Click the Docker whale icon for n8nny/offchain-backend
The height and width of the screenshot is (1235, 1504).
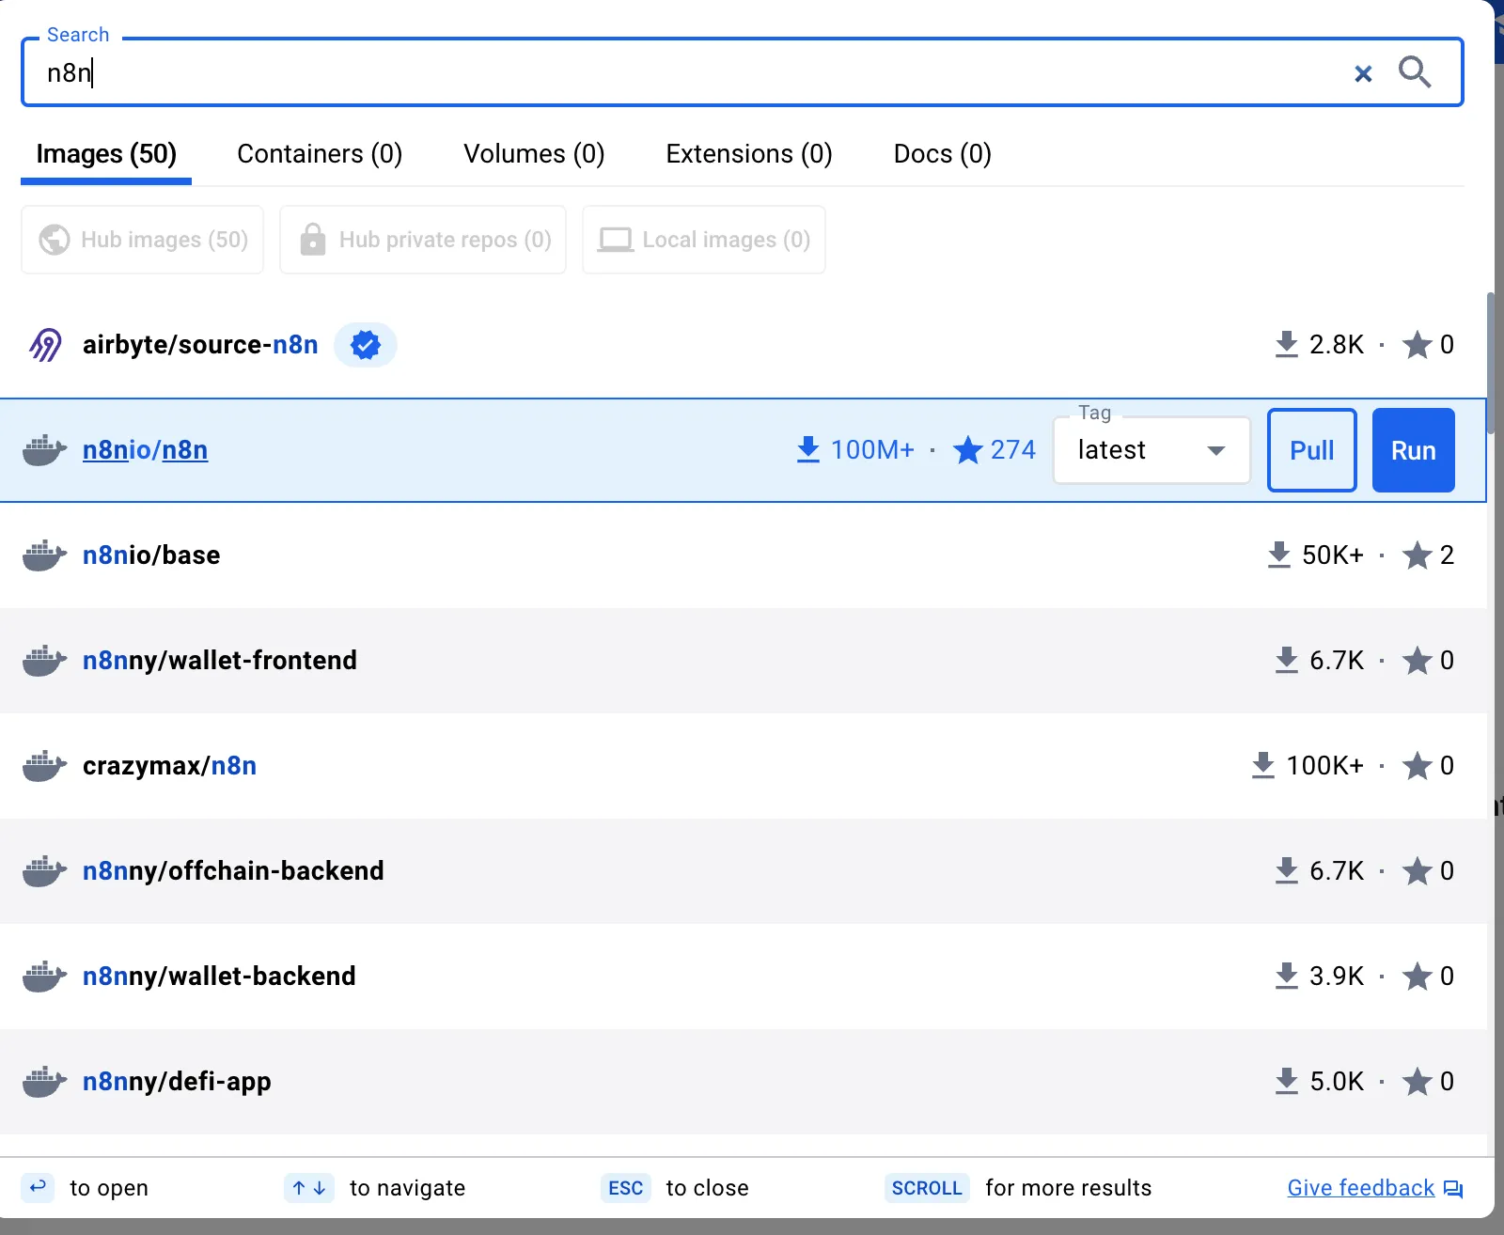pos(44,871)
